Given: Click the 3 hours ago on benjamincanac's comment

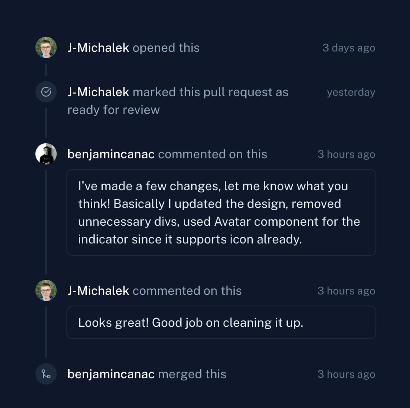Looking at the screenshot, I should pyautogui.click(x=346, y=154).
